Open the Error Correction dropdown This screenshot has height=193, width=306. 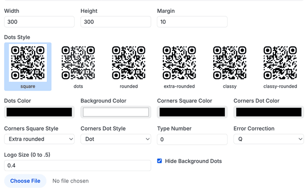269,139
